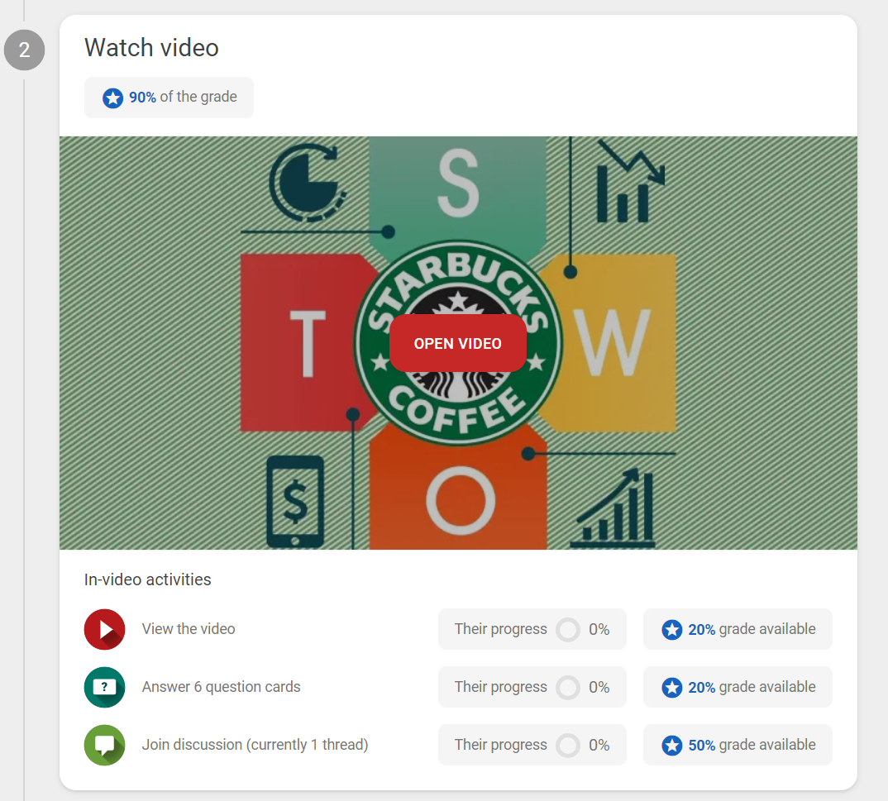The height and width of the screenshot is (801, 888).
Task: Click 'Their progress' box for question cards row
Action: coord(532,687)
